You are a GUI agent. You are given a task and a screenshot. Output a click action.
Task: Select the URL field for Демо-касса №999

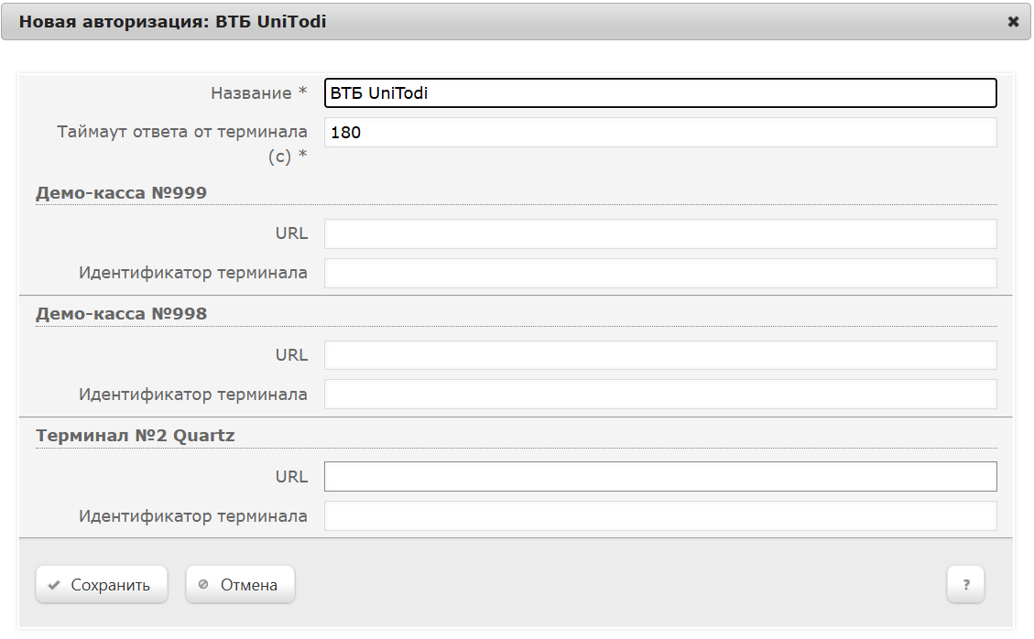[x=659, y=233]
